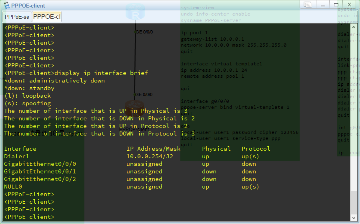The height and width of the screenshot is (224, 360).
Task: Click the '(l): loopback' line
Action: 28,96
